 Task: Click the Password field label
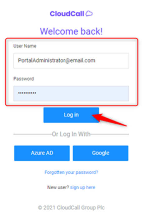pos(24,79)
